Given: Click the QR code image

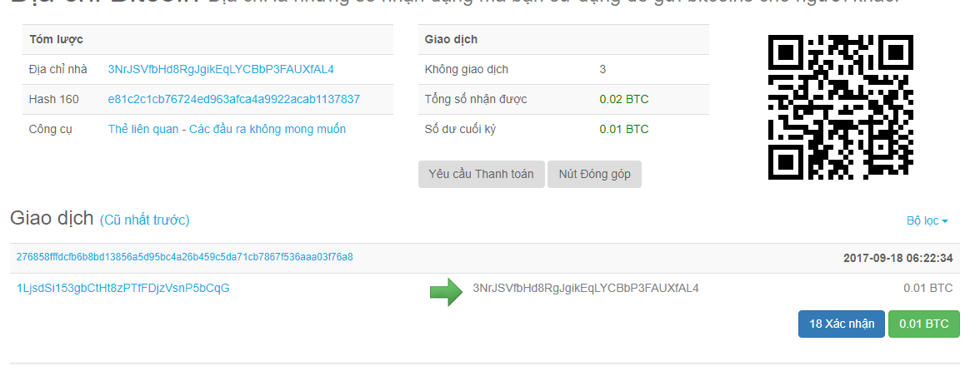Looking at the screenshot, I should (x=841, y=107).
